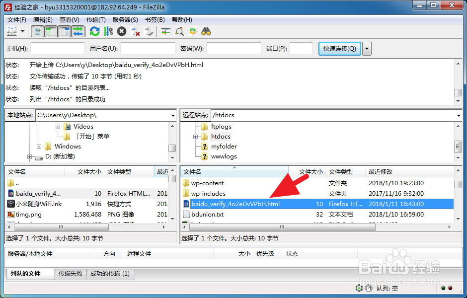Select wp-includes folder icon

[186, 194]
